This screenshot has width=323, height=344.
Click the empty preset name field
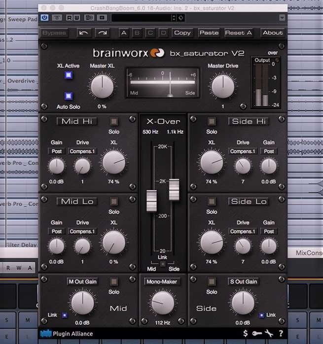tap(142, 18)
